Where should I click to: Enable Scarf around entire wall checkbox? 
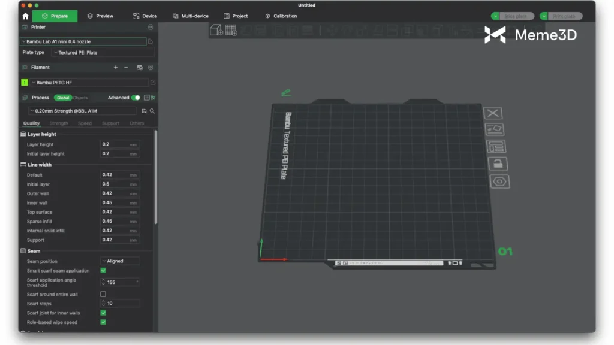pyautogui.click(x=103, y=294)
